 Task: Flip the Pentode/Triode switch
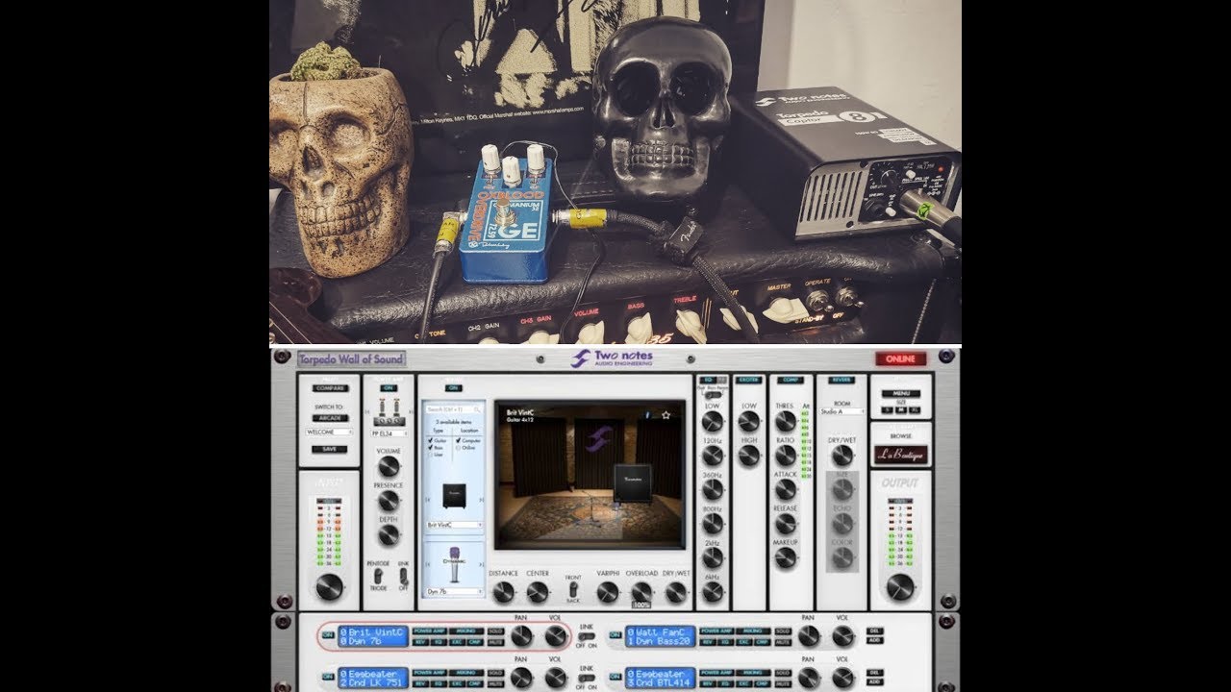pyautogui.click(x=377, y=577)
